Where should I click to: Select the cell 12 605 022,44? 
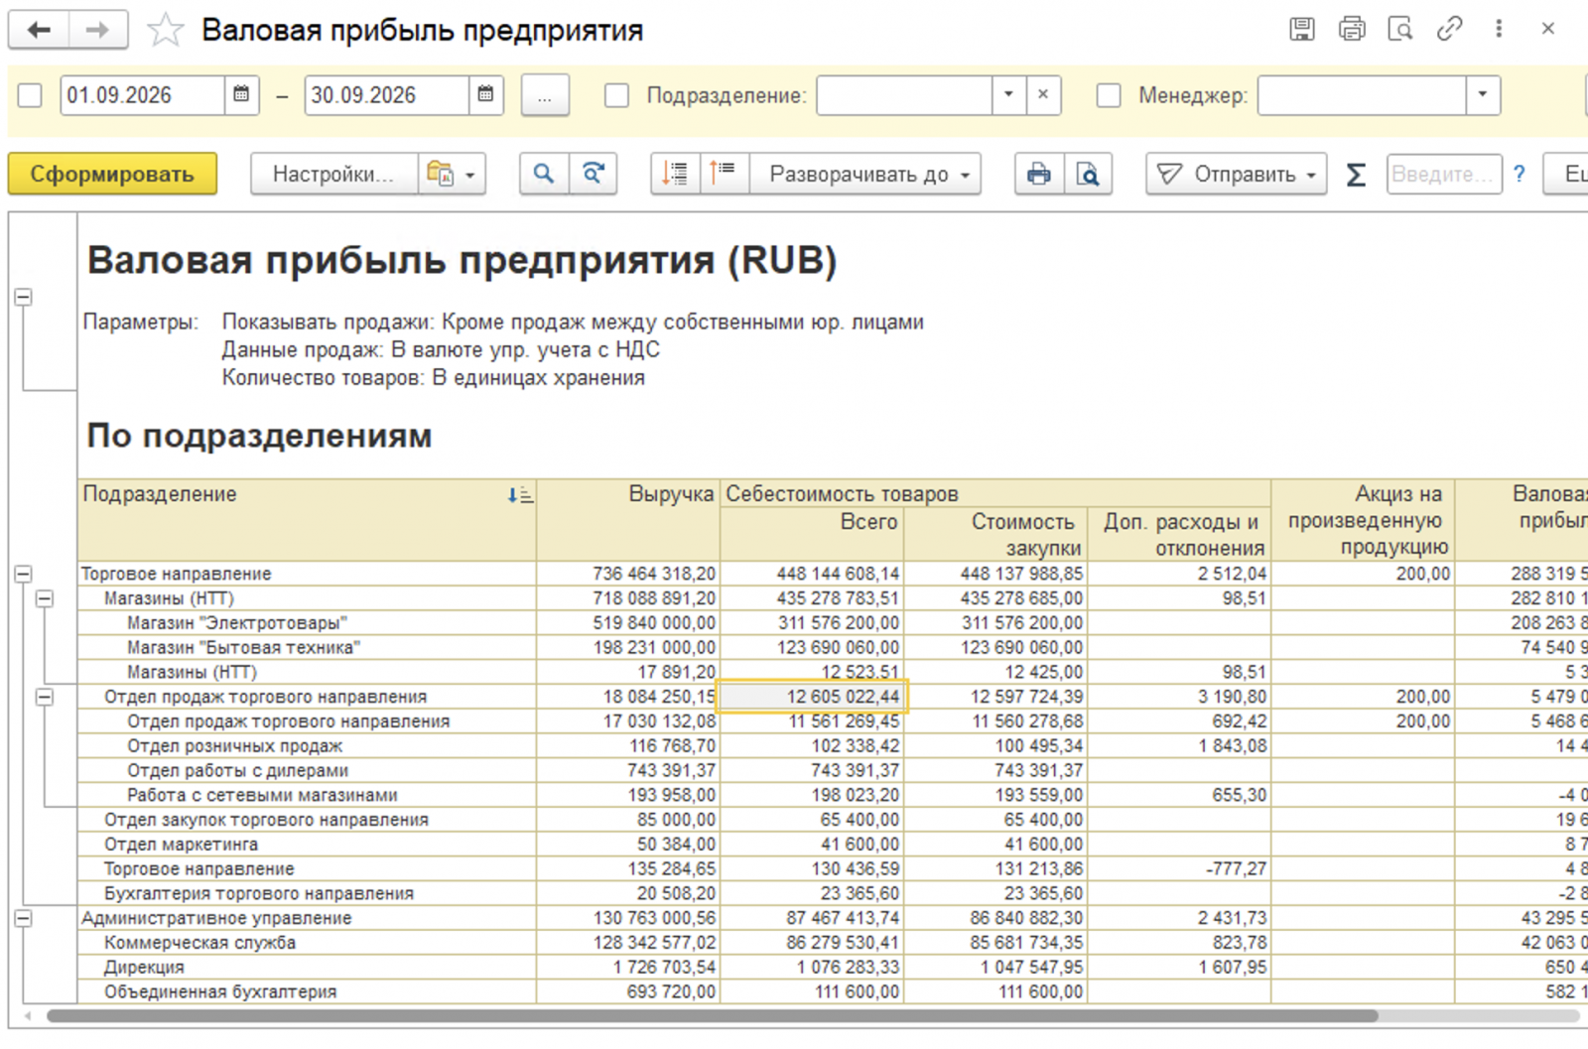pyautogui.click(x=813, y=697)
